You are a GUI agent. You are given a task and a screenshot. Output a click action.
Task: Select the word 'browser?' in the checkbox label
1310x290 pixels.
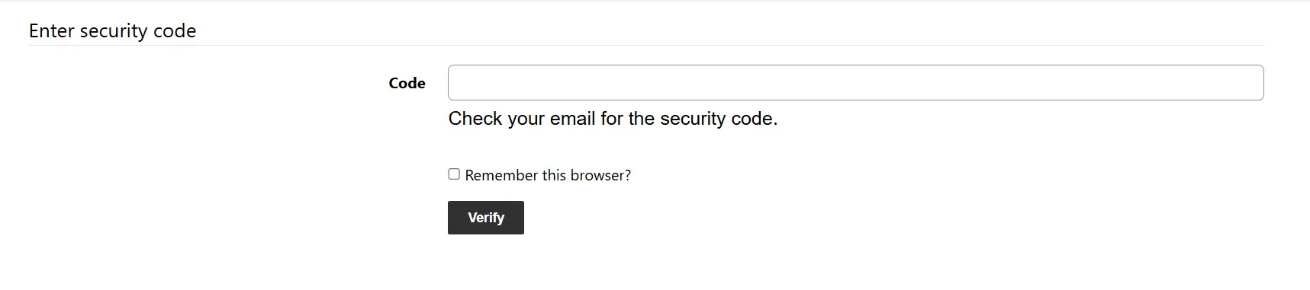point(600,175)
